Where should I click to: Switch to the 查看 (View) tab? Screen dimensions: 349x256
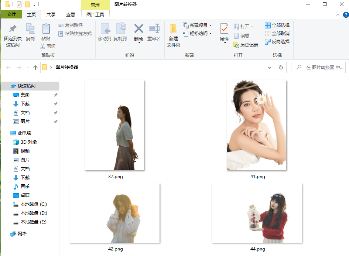click(71, 15)
